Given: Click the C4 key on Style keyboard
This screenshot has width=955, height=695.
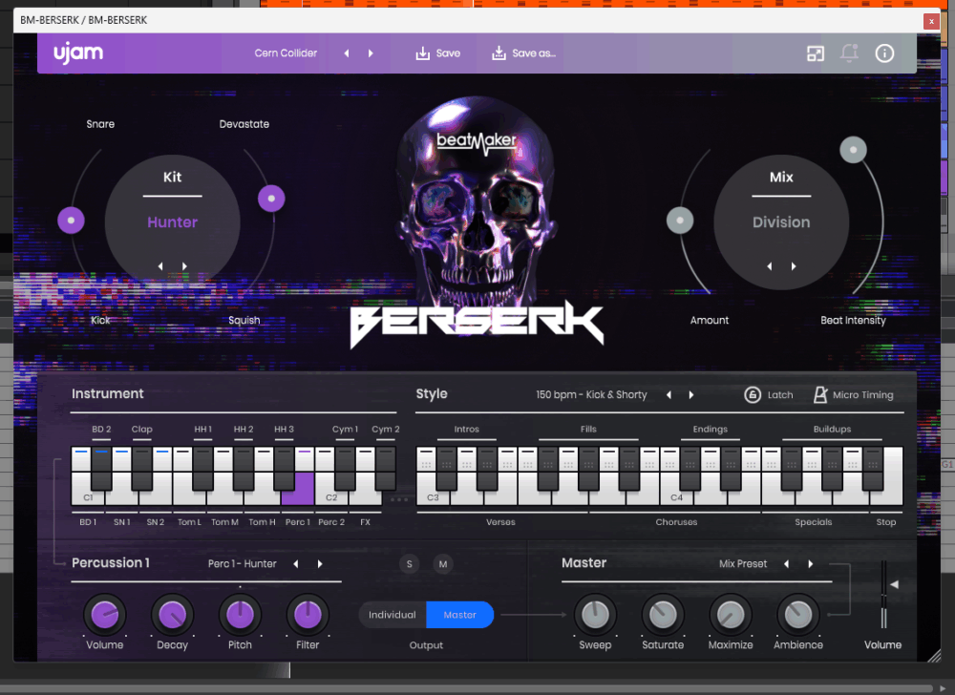Looking at the screenshot, I should click(x=676, y=496).
